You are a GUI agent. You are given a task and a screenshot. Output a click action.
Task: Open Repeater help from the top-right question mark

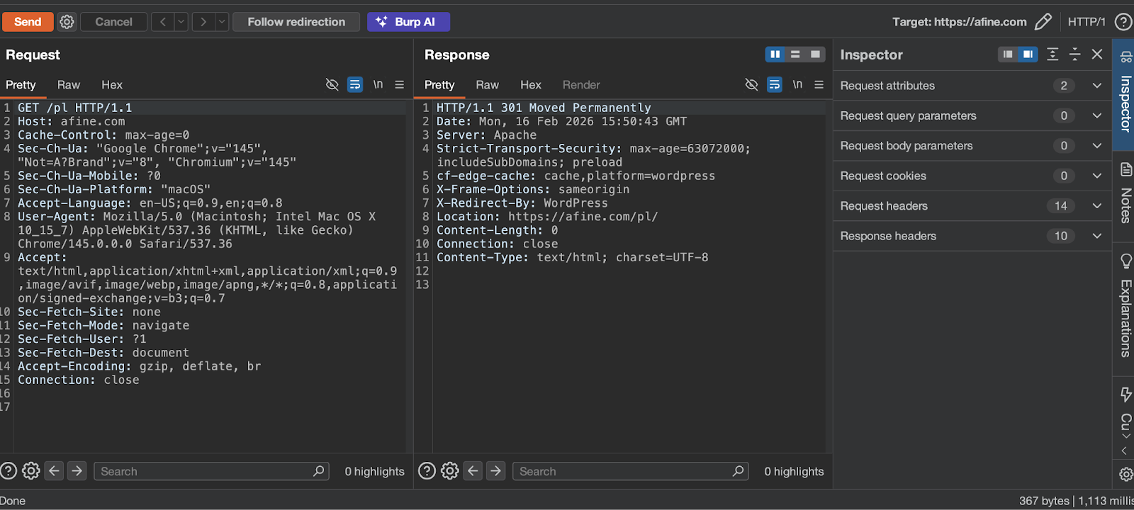pyautogui.click(x=1123, y=22)
